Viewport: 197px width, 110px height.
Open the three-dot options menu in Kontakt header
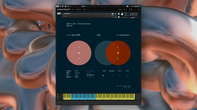[135, 9]
